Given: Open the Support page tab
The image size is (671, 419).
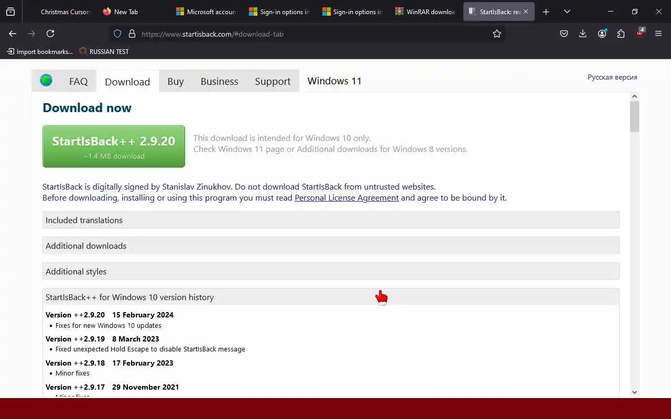Looking at the screenshot, I should (273, 81).
